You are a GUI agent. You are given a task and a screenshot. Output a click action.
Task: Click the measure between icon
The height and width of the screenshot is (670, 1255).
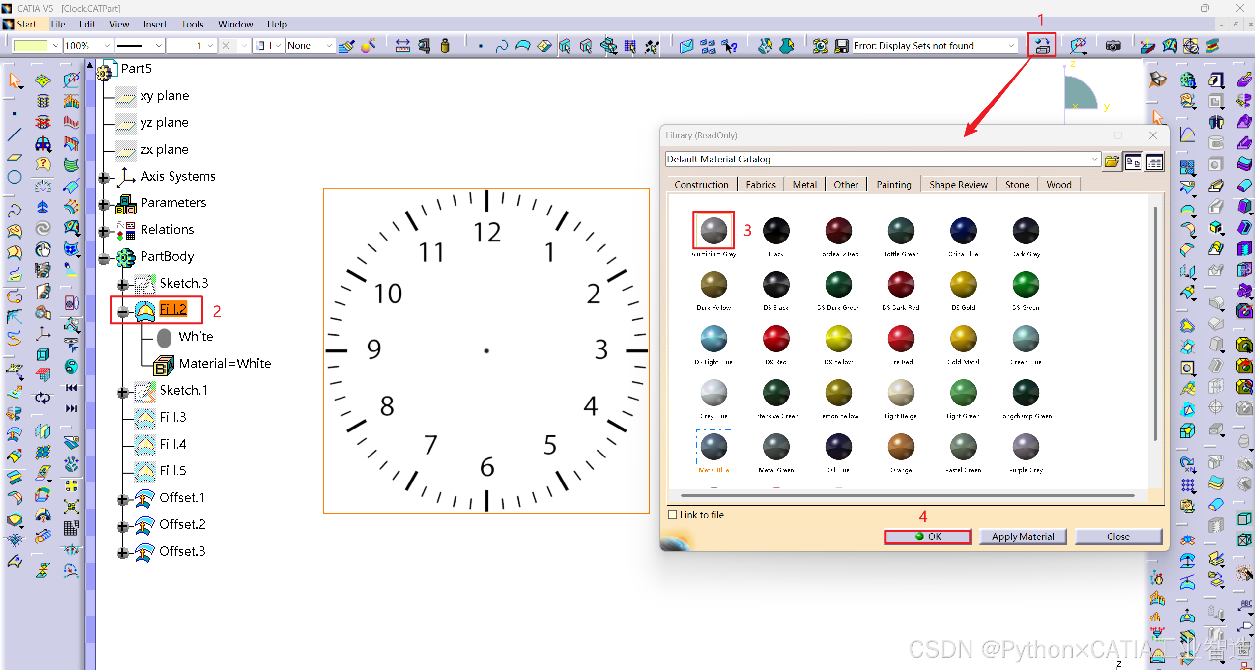point(402,46)
